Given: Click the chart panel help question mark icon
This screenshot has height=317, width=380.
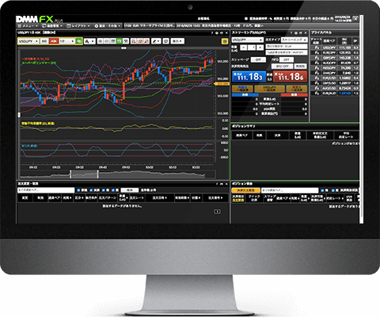Looking at the screenshot, I should point(212,33).
